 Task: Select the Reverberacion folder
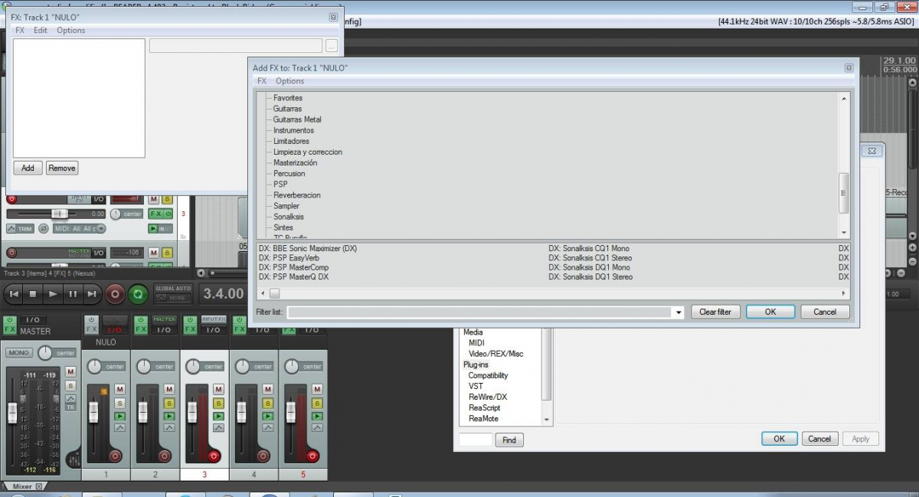coord(297,195)
